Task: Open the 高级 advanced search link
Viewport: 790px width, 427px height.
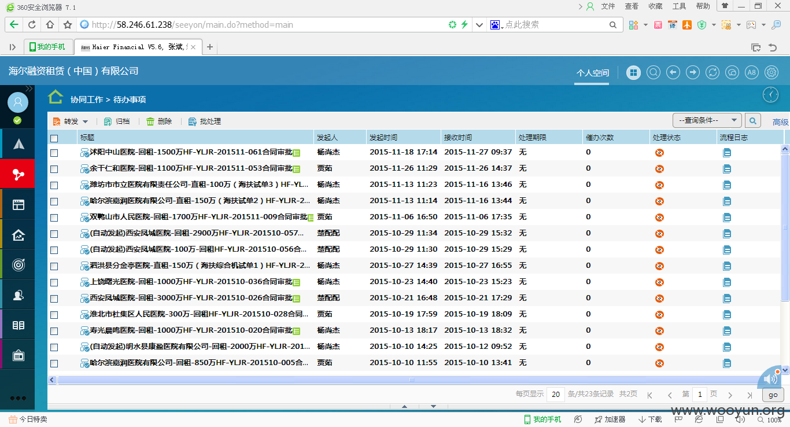Action: [780, 122]
